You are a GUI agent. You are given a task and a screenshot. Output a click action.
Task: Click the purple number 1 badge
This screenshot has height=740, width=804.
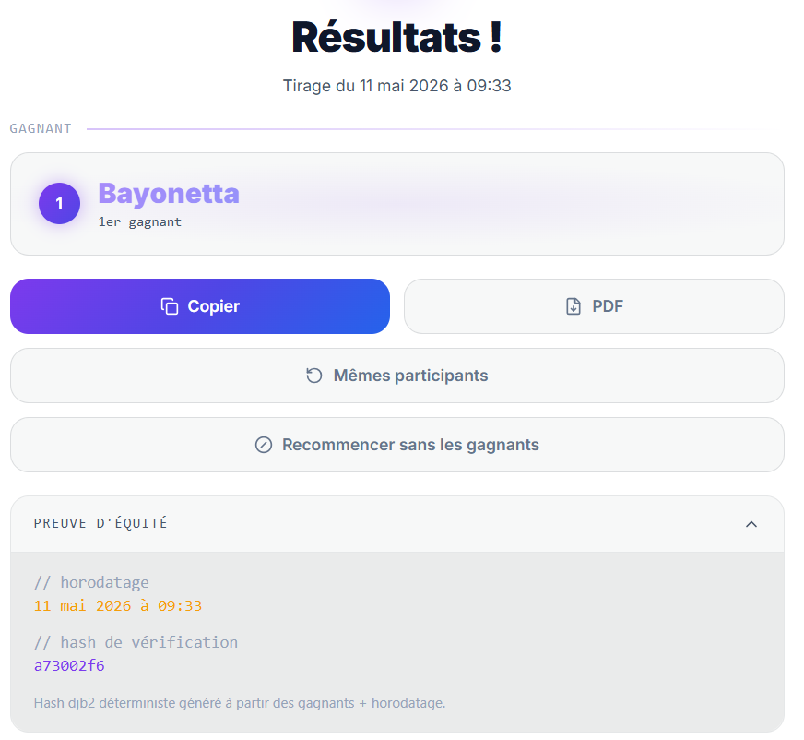(x=60, y=204)
